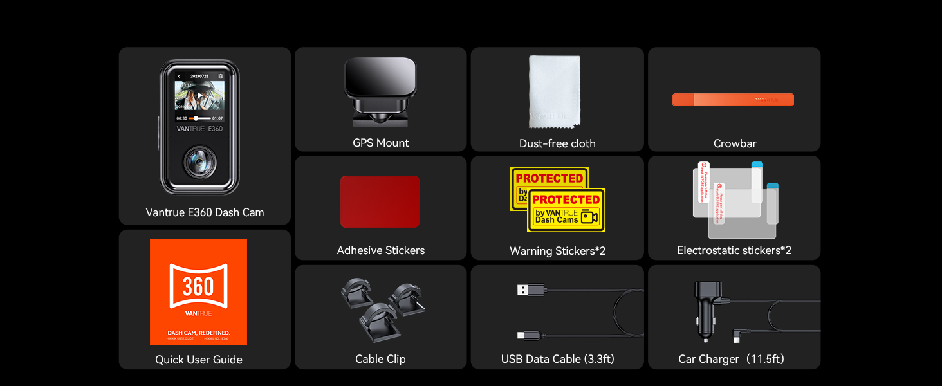942x386 pixels.
Task: Click the "Vantrue E360 Dash Cam" caption
Action: pyautogui.click(x=205, y=212)
